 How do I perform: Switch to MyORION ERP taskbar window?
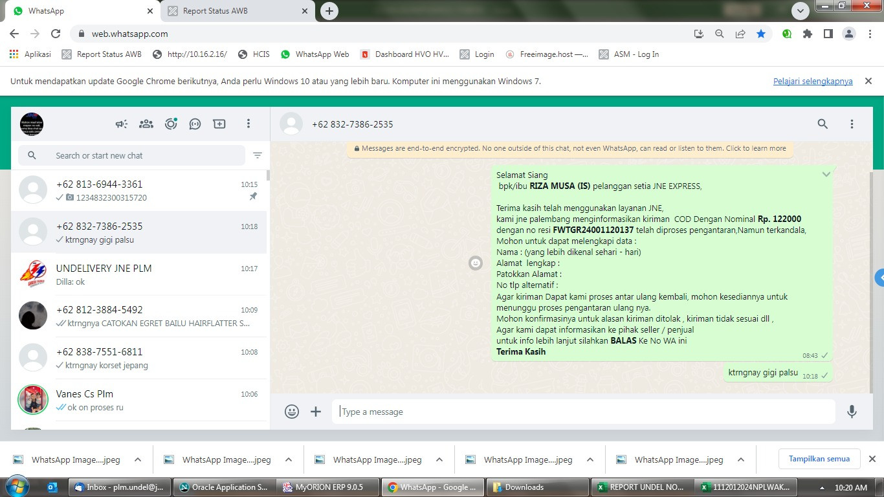tap(329, 487)
